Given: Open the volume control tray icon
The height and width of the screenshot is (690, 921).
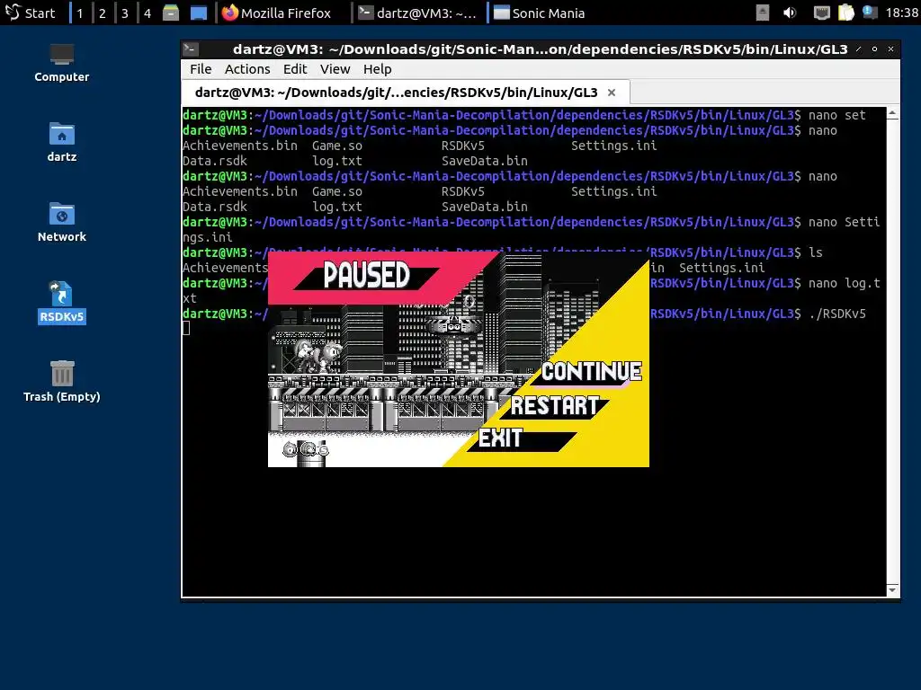Looking at the screenshot, I should (790, 13).
